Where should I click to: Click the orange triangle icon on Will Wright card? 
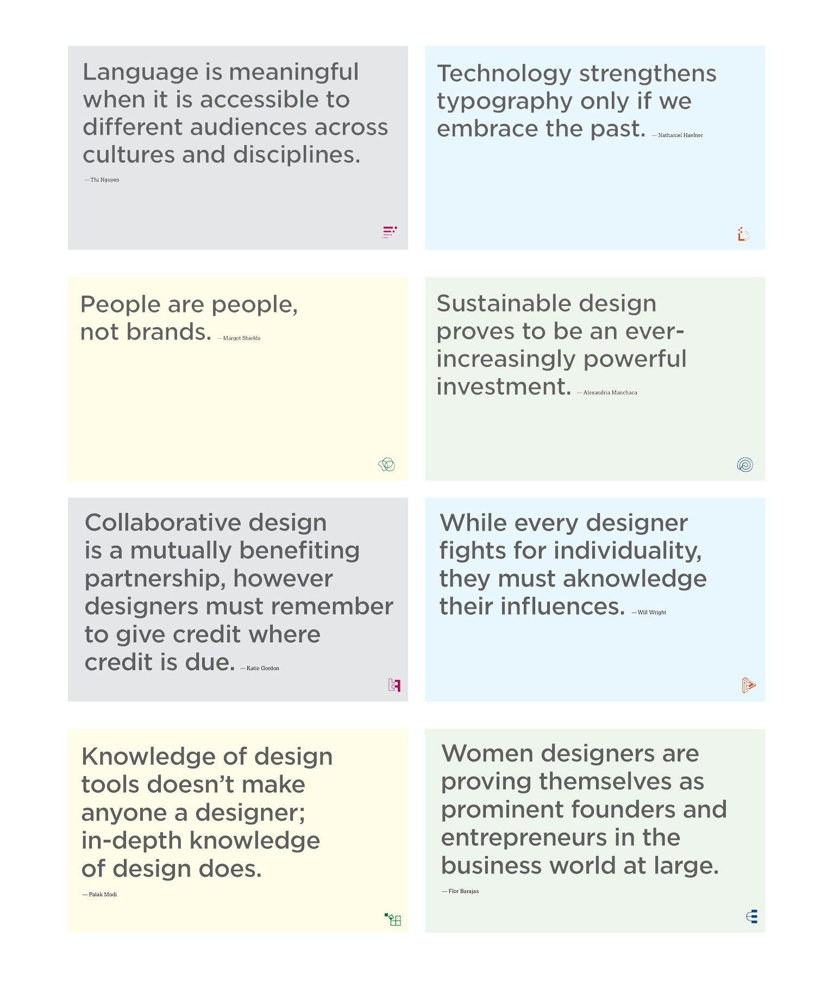click(748, 685)
